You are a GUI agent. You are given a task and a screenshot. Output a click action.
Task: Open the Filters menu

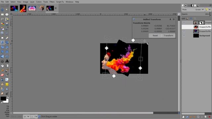pyautogui.click(x=52, y=2)
